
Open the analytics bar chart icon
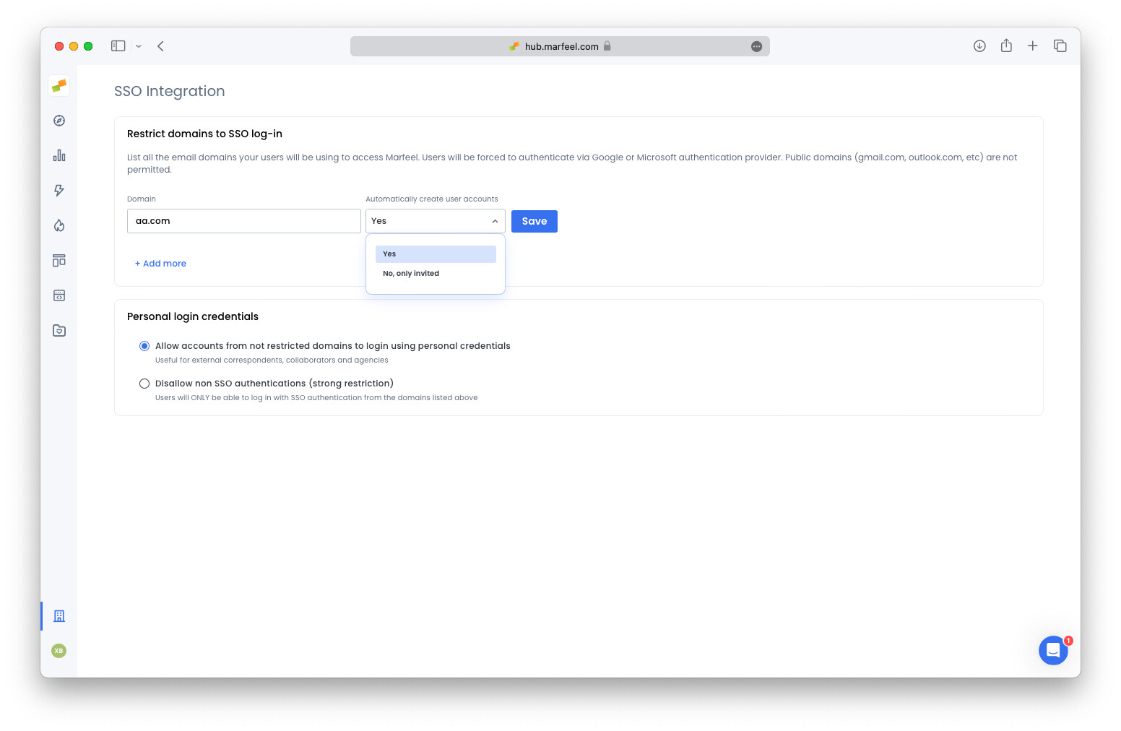point(59,155)
